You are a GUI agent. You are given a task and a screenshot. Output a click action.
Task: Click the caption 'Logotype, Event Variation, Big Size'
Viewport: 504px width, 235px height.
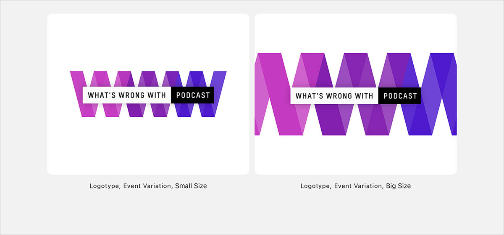click(x=356, y=186)
